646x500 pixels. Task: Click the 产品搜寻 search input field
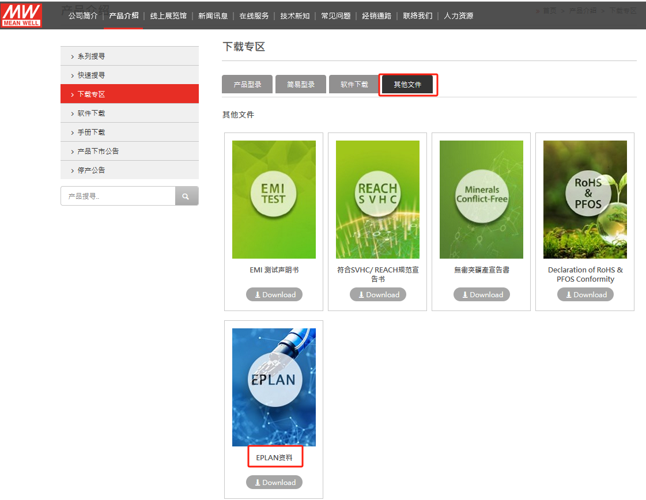(118, 196)
